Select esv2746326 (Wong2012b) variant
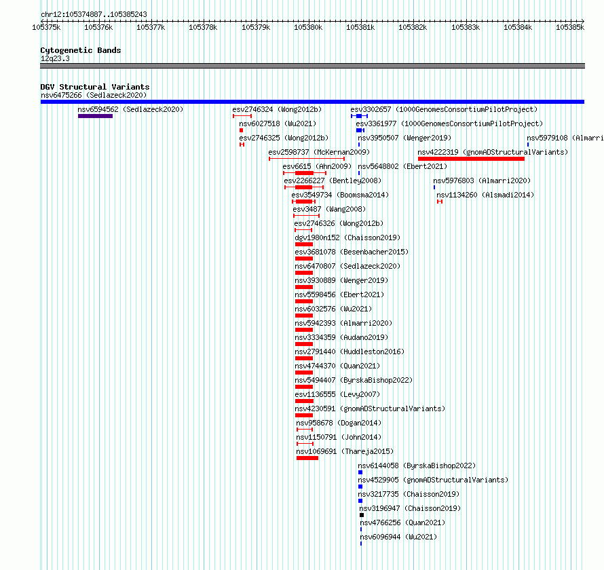 [339, 223]
